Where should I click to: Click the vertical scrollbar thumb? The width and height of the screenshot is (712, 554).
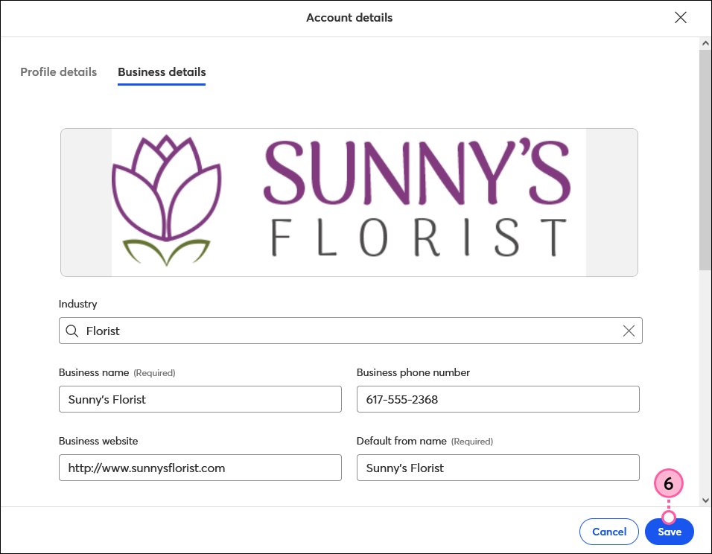coord(705,160)
